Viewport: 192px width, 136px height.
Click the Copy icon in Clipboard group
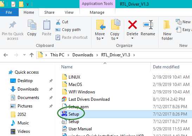click(x=32, y=25)
